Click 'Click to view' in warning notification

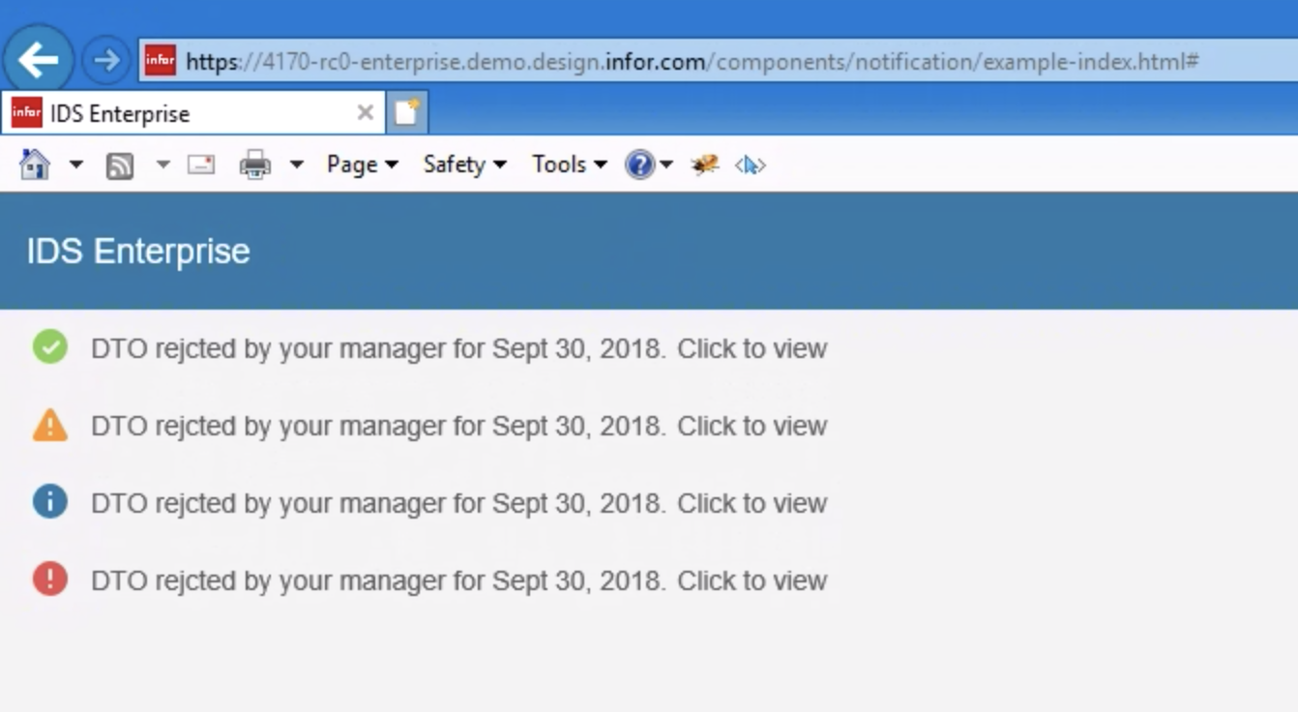click(x=752, y=426)
